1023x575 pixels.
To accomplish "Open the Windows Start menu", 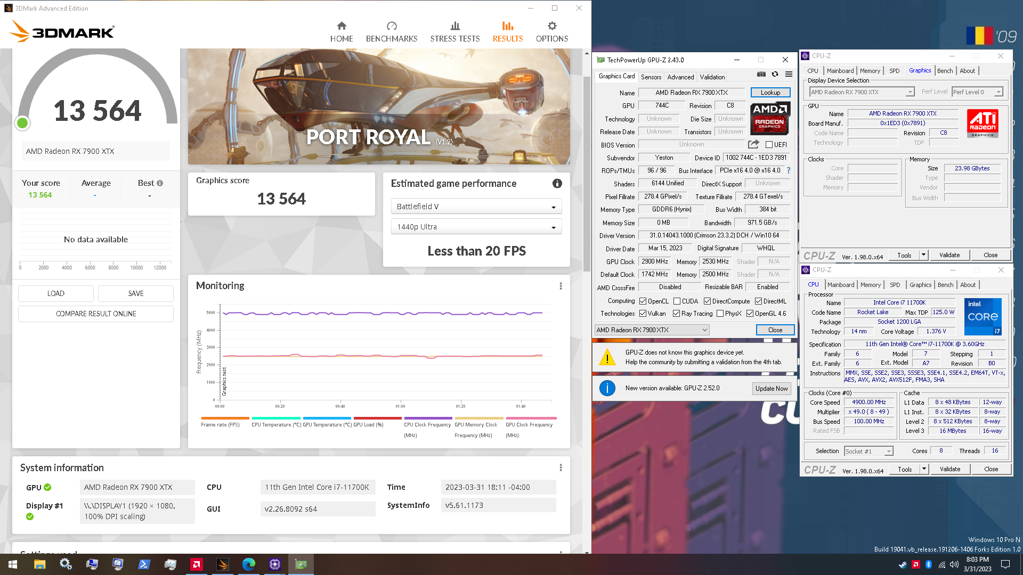I will click(x=13, y=564).
